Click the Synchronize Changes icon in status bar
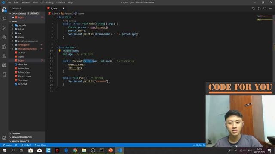The image size is (275, 154). click(x=16, y=145)
